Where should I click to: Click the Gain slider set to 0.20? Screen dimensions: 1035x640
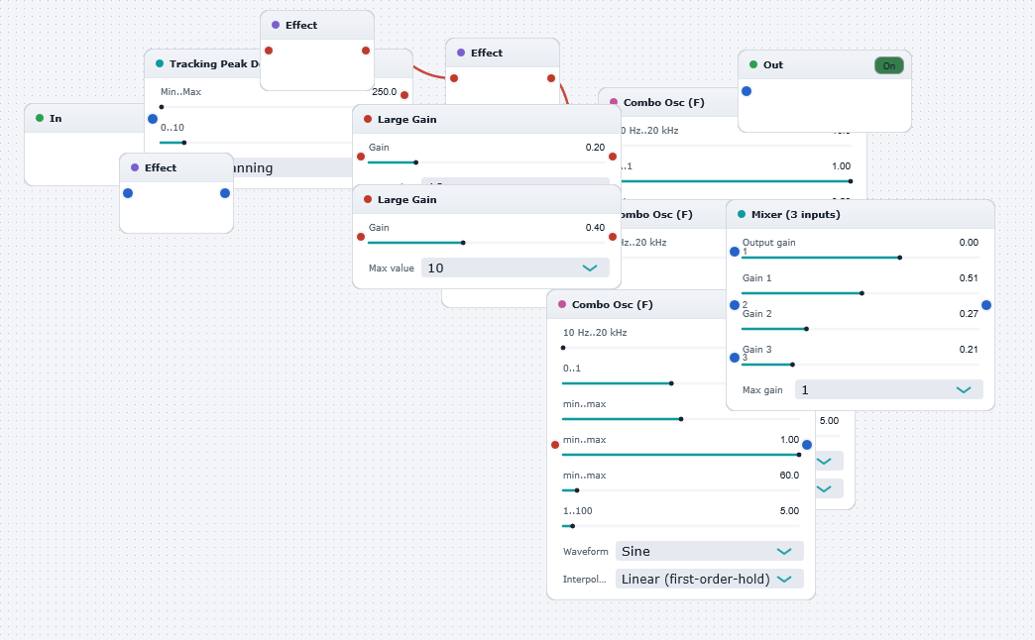487,162
